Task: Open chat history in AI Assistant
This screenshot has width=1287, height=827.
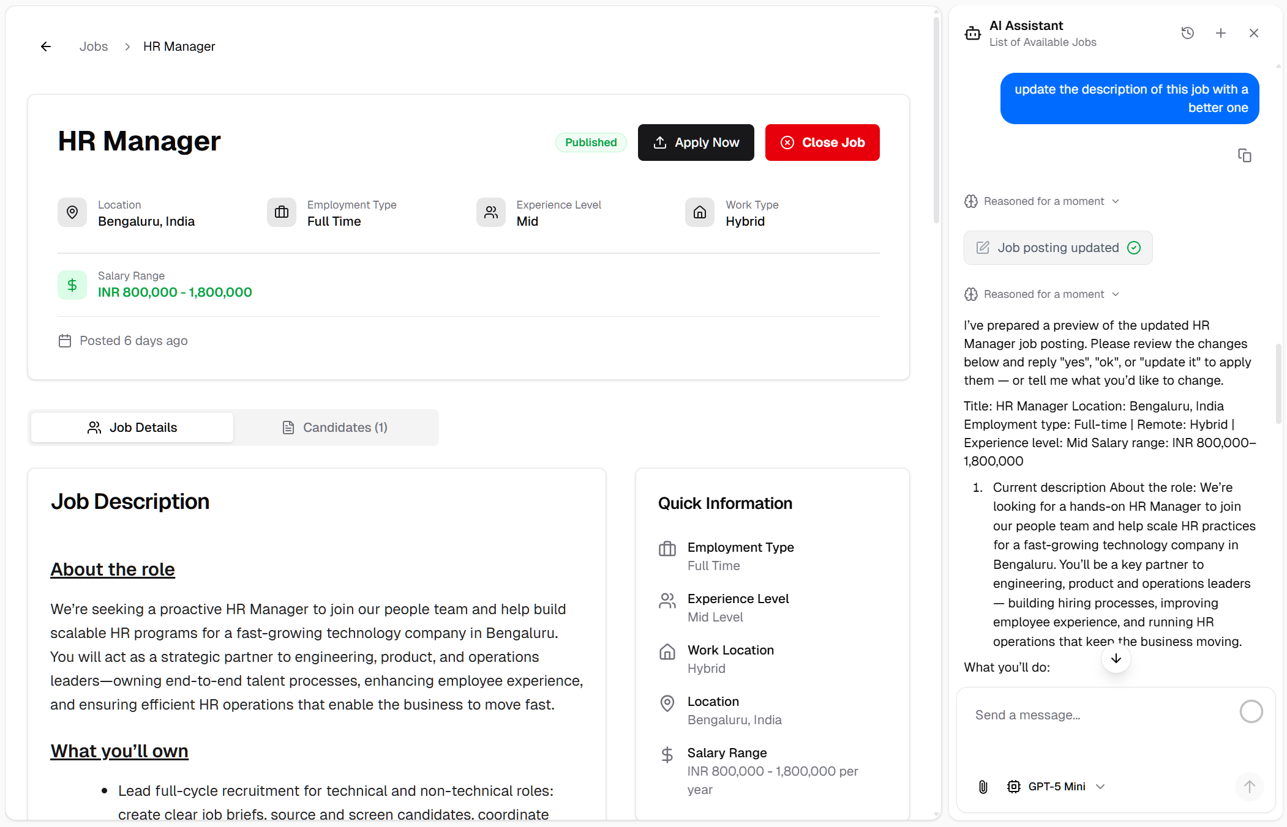Action: 1187,33
